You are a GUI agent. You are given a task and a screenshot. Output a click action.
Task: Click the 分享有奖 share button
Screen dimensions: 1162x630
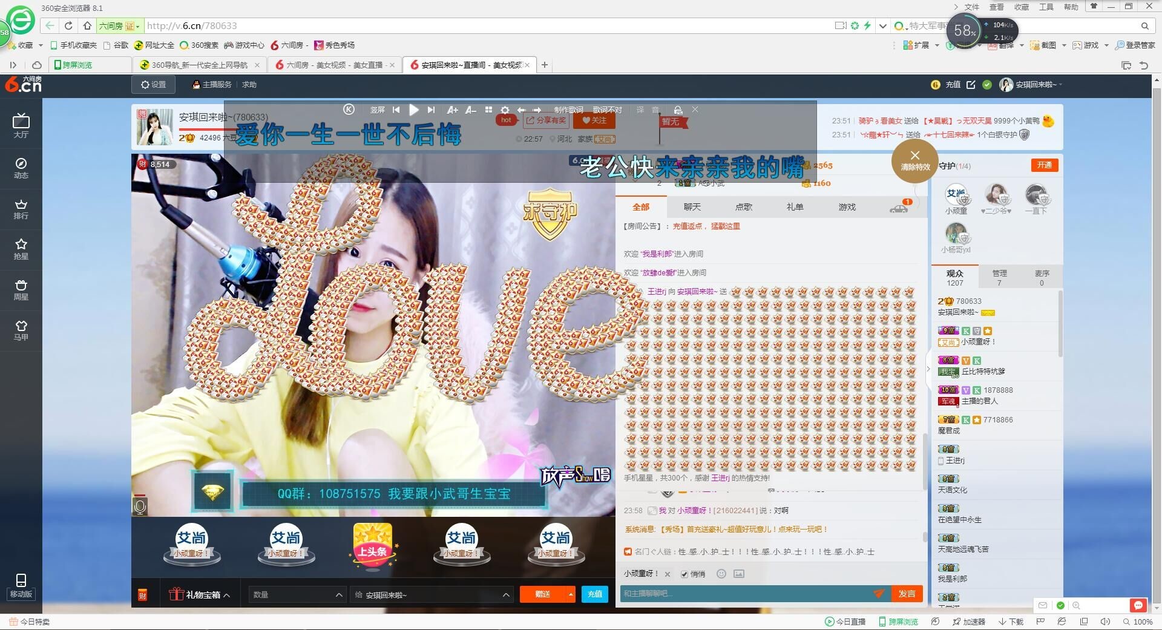pos(545,120)
